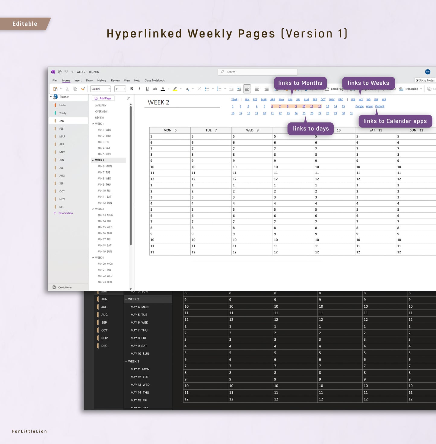
Task: Toggle italic formatting
Action: pos(139,89)
